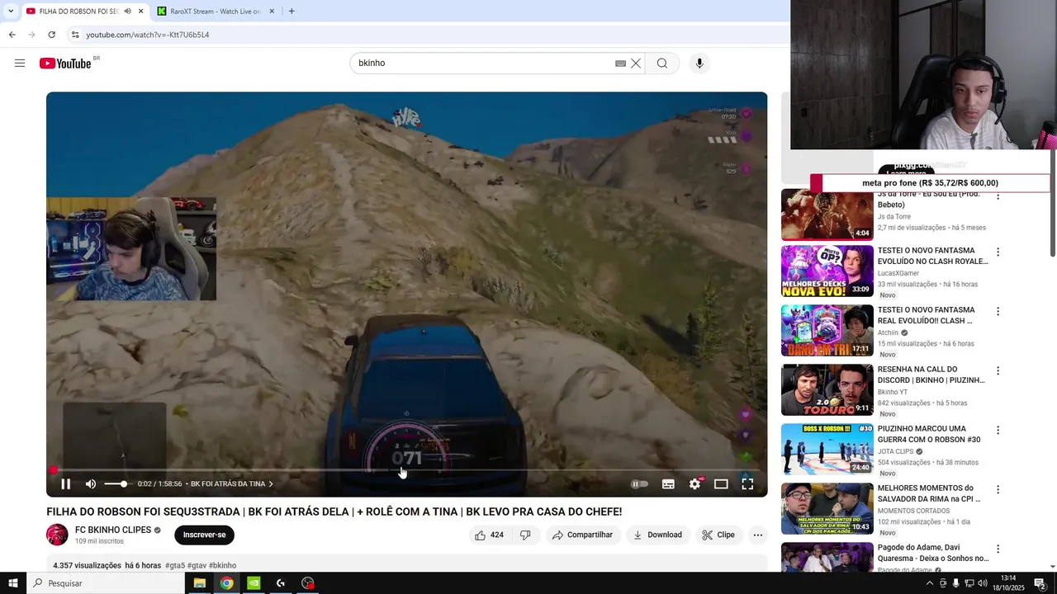Share the video via Compartilhar
The width and height of the screenshot is (1057, 594).
click(x=582, y=535)
